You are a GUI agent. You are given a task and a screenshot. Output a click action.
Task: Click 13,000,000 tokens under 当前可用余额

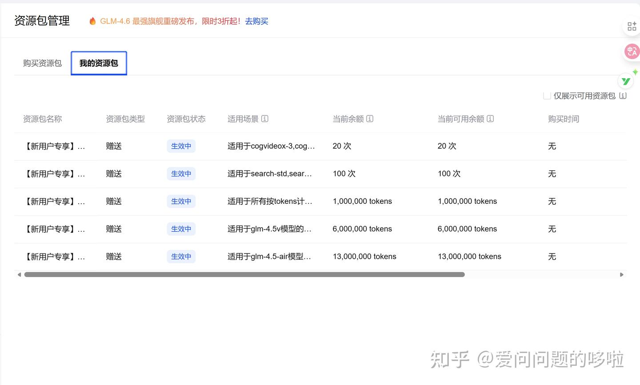tap(469, 256)
